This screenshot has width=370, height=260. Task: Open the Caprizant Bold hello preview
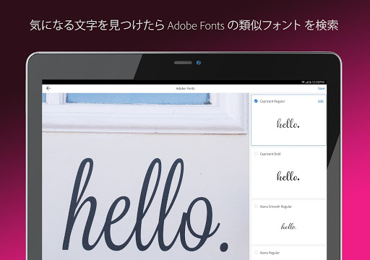[x=288, y=176]
